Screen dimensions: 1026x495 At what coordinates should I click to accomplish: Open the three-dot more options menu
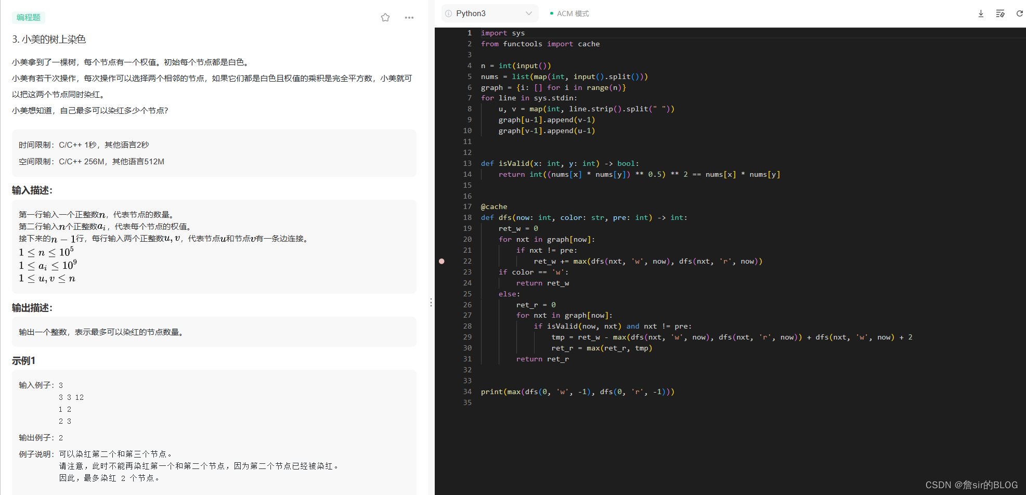pyautogui.click(x=409, y=18)
